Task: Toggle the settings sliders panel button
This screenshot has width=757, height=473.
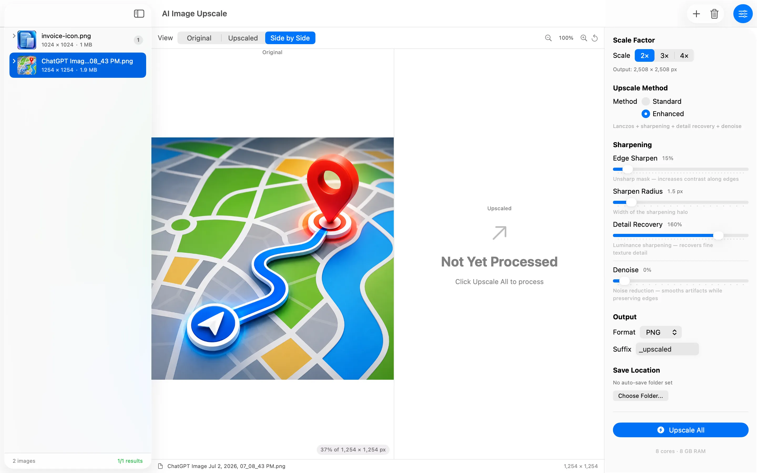Action: pyautogui.click(x=743, y=14)
